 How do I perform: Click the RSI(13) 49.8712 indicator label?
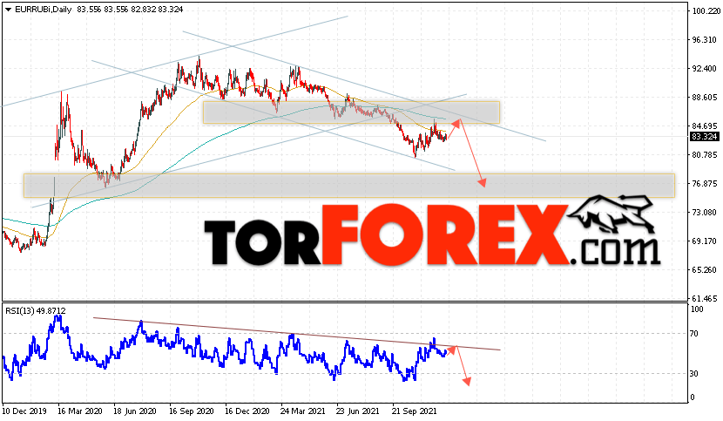pyautogui.click(x=36, y=311)
